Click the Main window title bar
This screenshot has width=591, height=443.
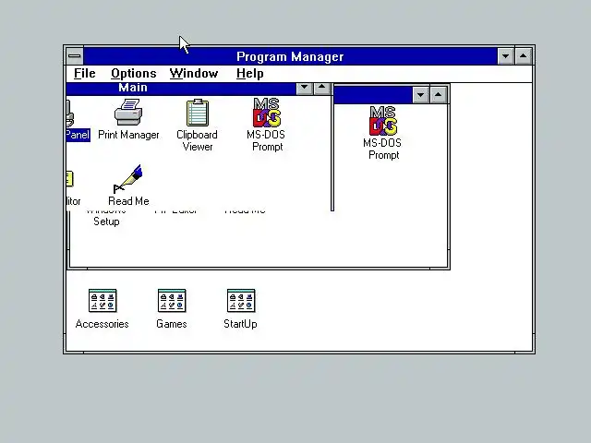pyautogui.click(x=181, y=89)
